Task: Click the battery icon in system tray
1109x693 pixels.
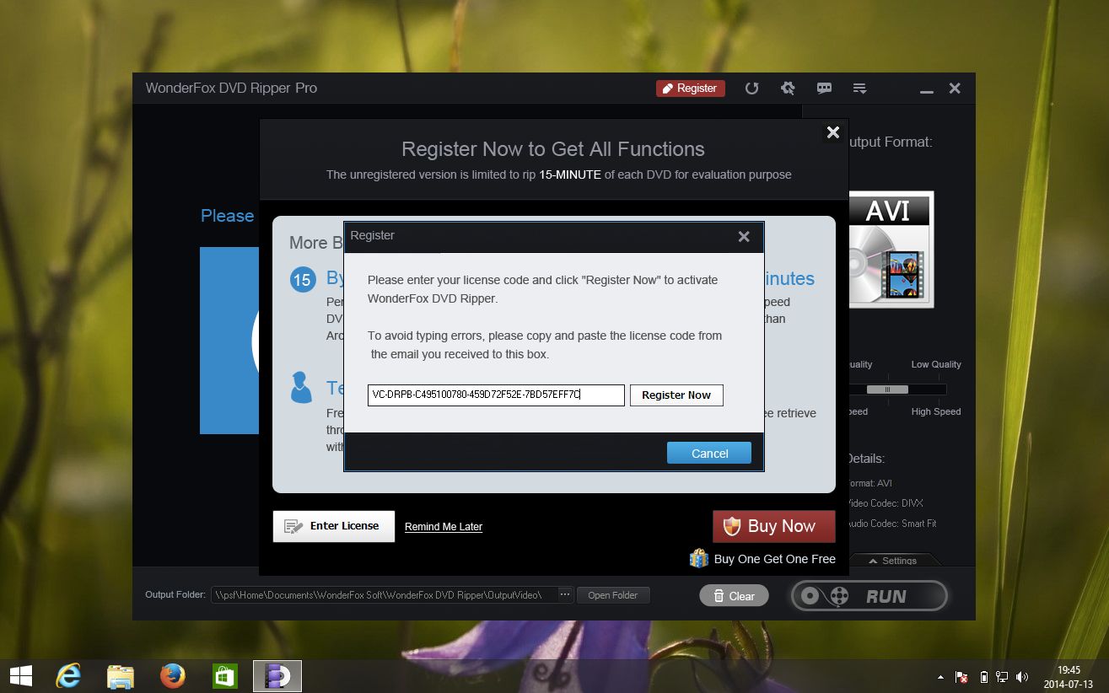Action: (983, 677)
